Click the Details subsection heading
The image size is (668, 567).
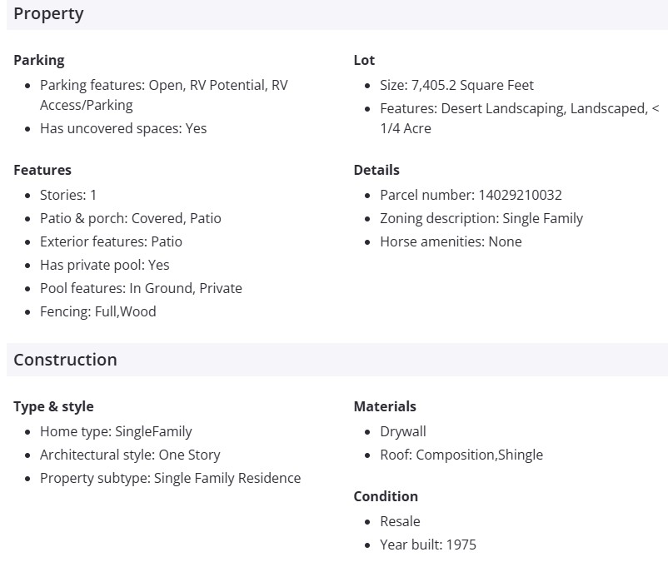[376, 170]
